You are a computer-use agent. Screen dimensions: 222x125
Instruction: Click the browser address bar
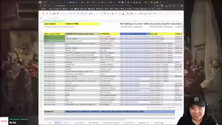point(91,6)
